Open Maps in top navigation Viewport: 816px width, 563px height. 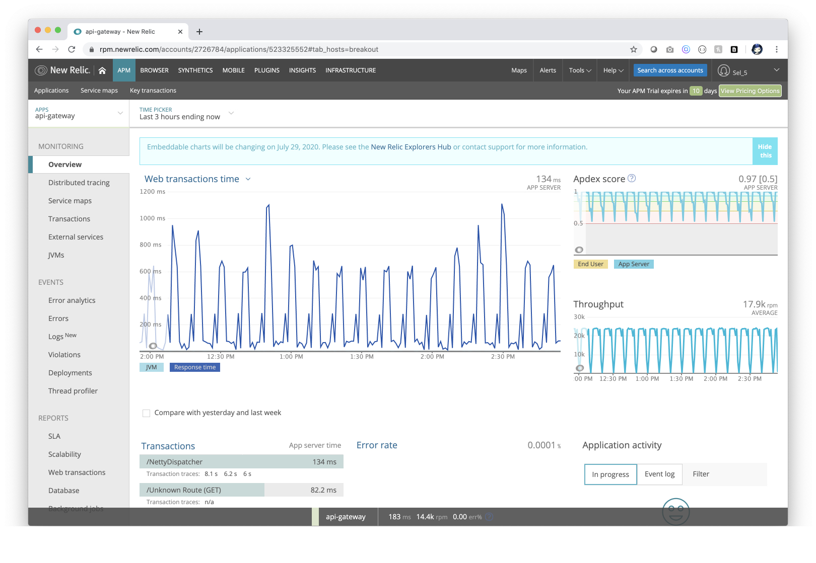(x=519, y=70)
